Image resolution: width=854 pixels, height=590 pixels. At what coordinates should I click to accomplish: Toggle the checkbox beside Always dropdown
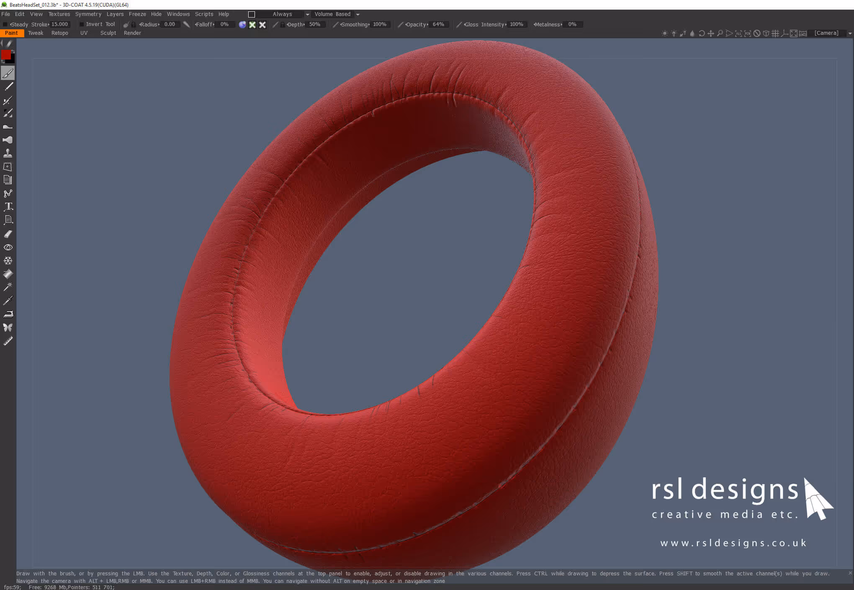pyautogui.click(x=252, y=14)
